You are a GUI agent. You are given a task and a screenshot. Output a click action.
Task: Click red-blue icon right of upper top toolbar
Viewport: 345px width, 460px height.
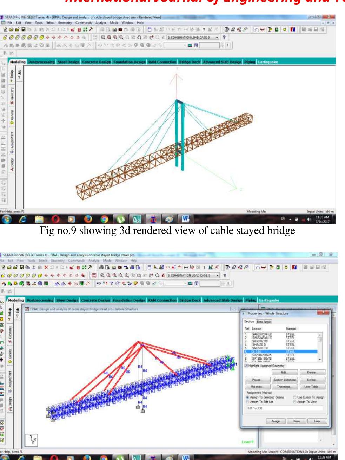pos(293,29)
